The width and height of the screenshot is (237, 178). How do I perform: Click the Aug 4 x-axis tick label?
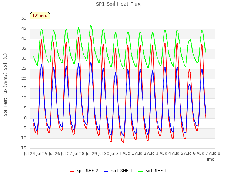(x=165, y=153)
